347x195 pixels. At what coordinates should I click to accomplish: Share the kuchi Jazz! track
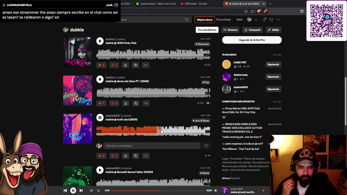pos(125,156)
